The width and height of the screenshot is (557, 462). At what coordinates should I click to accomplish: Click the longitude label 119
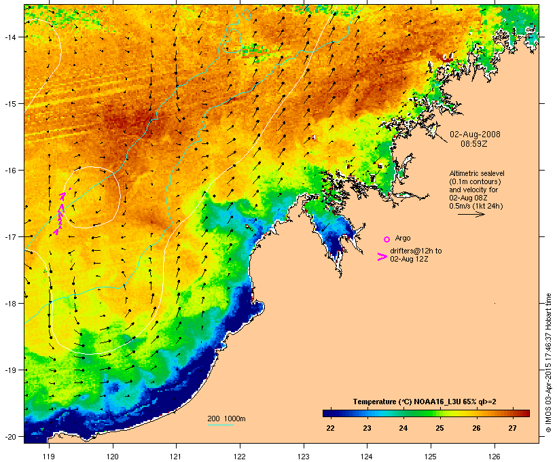coord(49,457)
